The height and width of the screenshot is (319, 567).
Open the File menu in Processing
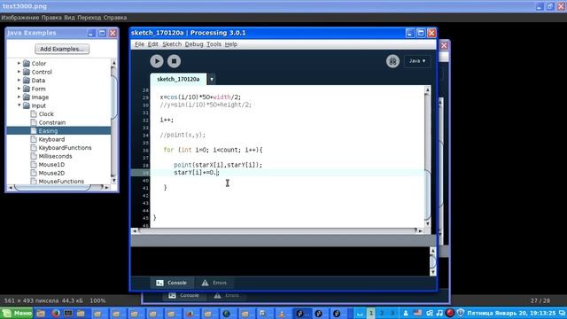[x=139, y=44]
